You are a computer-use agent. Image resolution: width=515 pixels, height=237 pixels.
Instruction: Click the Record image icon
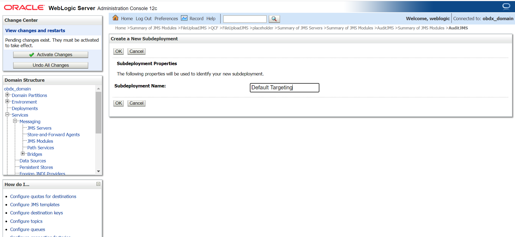(x=184, y=18)
